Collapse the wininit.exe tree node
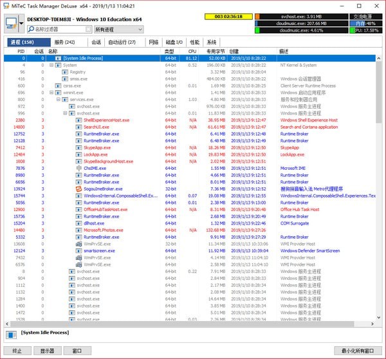386x359 pixels. pos(50,93)
